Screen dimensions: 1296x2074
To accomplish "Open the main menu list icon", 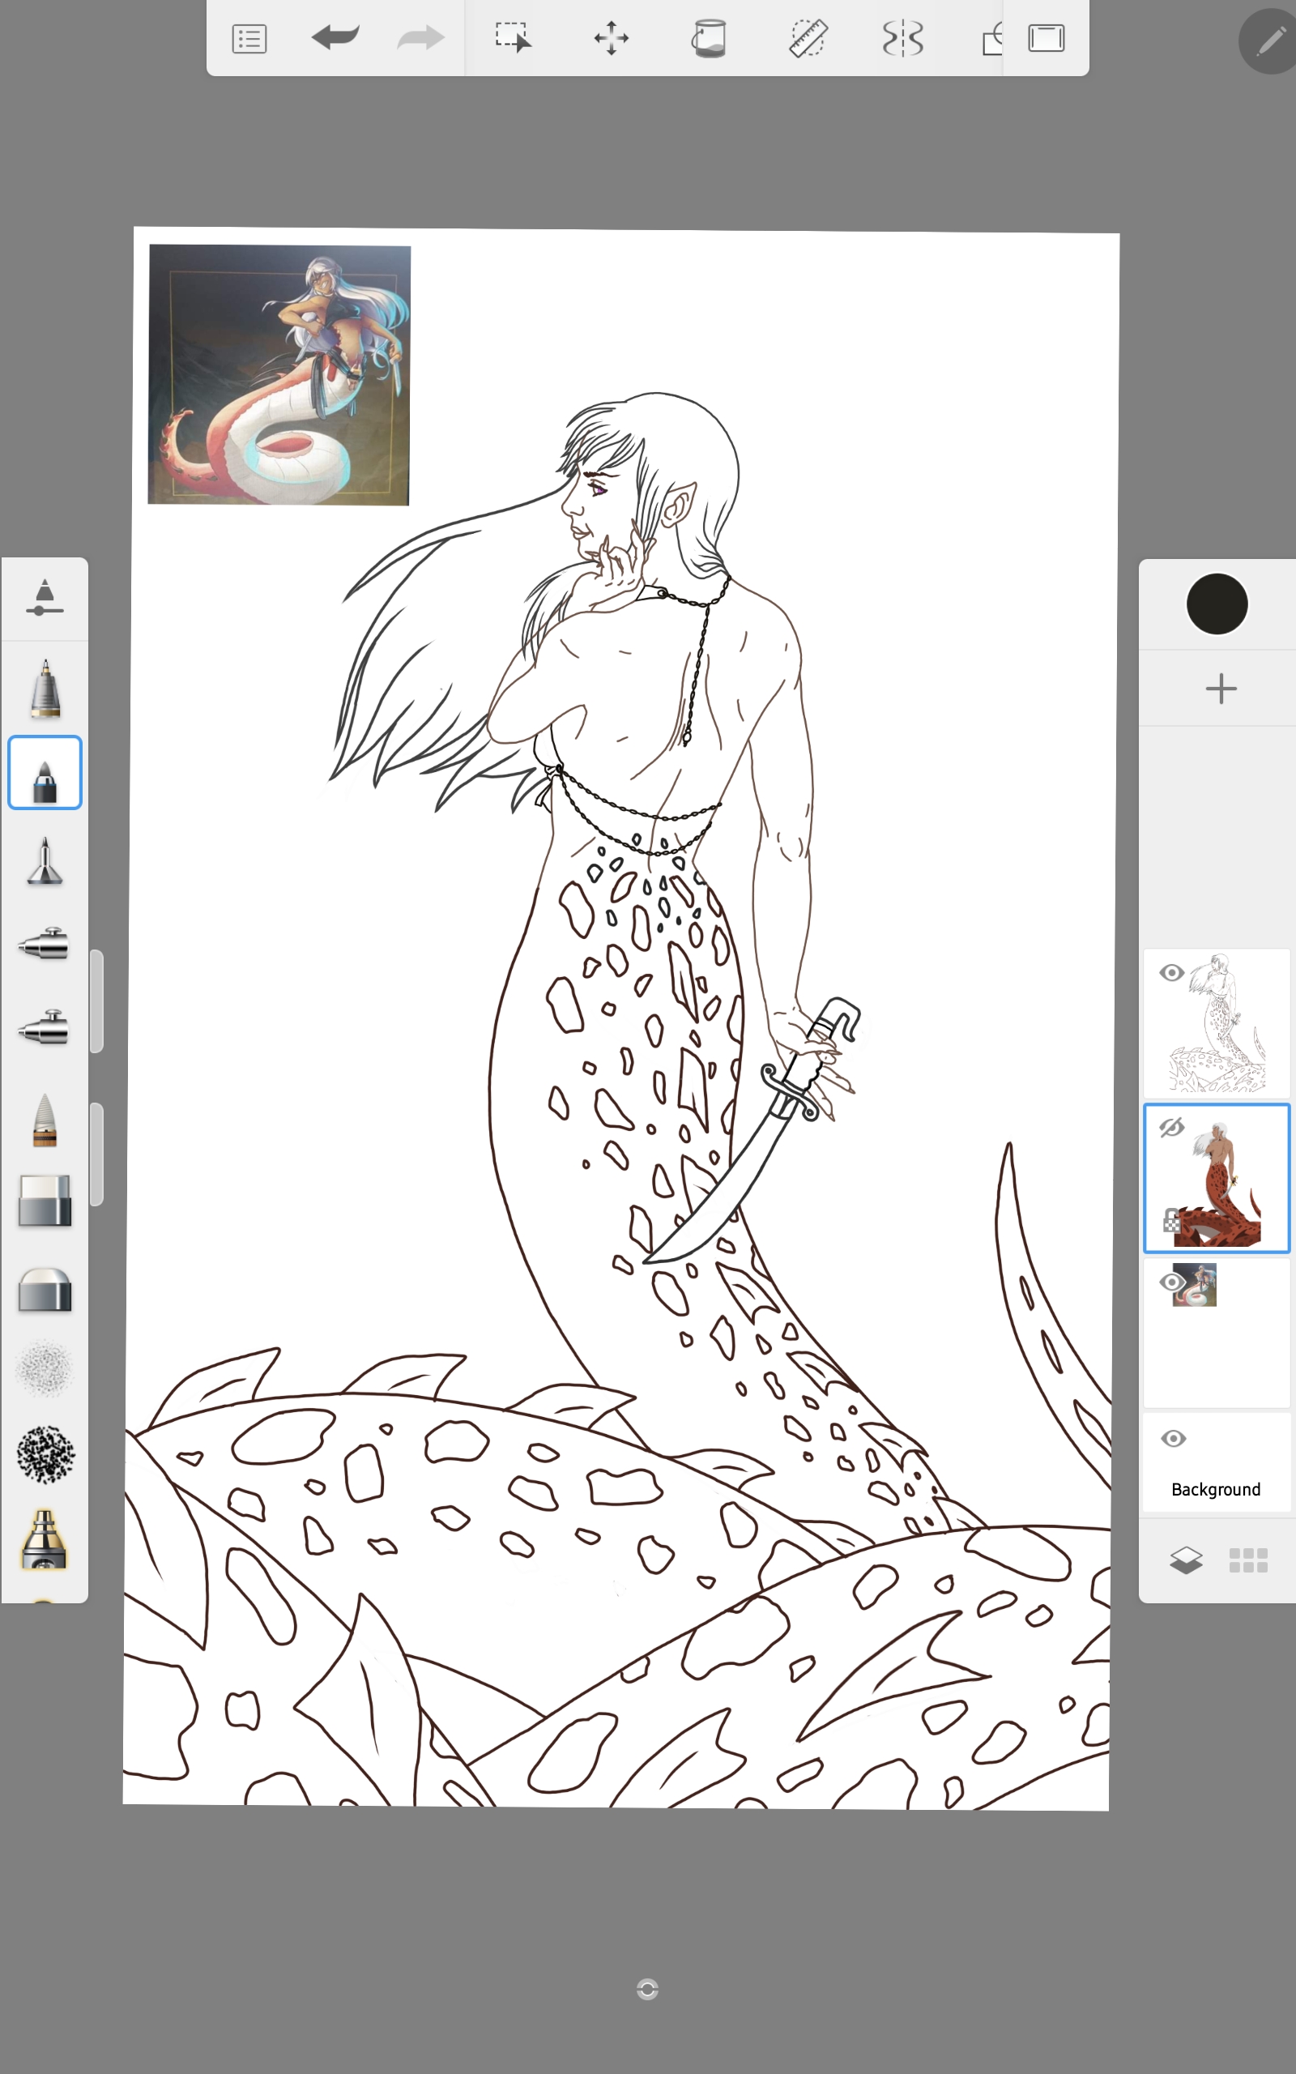I will point(249,39).
